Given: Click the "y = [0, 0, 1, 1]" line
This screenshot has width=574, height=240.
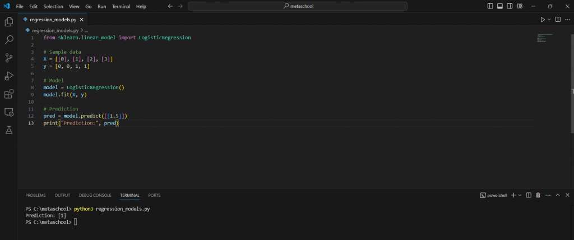Looking at the screenshot, I should (x=66, y=66).
